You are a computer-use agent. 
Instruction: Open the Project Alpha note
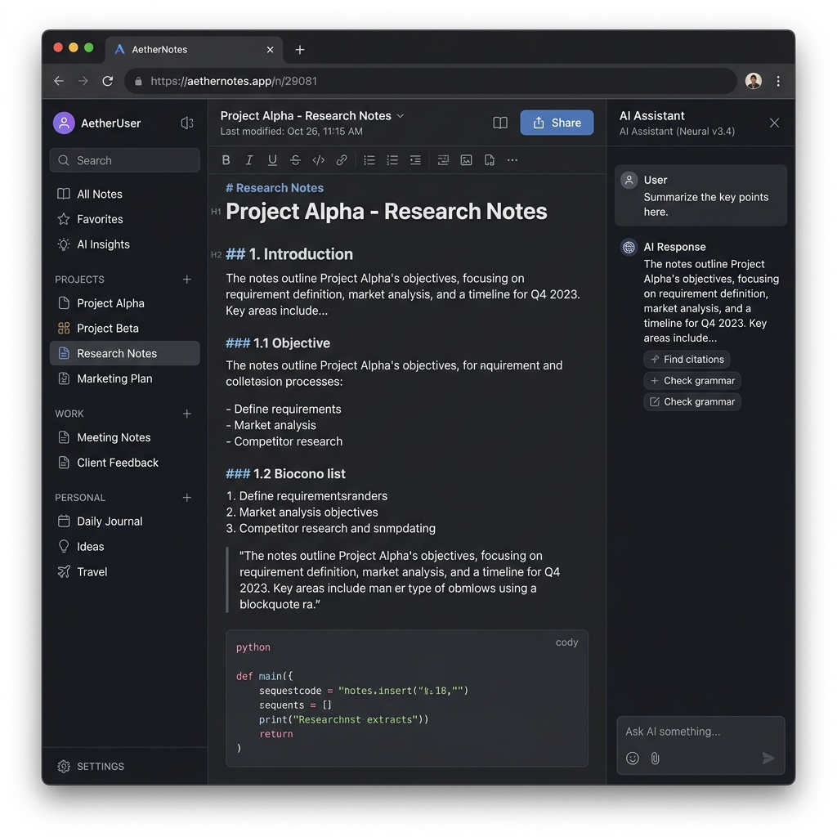(x=125, y=303)
